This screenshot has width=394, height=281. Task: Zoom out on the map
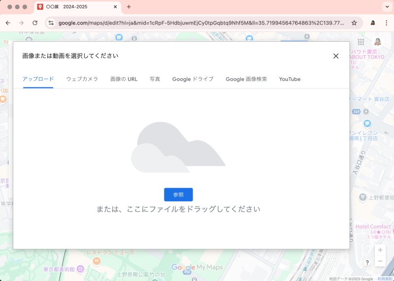(x=380, y=261)
